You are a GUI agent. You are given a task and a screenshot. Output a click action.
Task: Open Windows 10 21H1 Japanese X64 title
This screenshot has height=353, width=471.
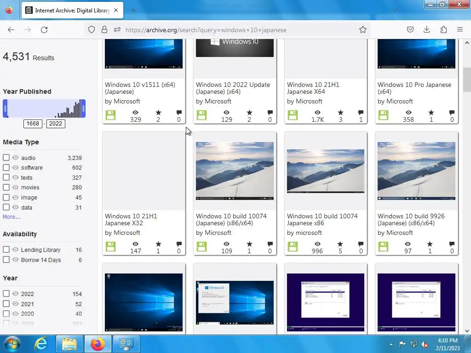(313, 88)
